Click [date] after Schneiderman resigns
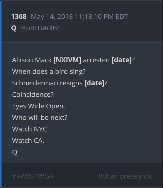Viewport: 163px width, 188px height. click(x=94, y=83)
